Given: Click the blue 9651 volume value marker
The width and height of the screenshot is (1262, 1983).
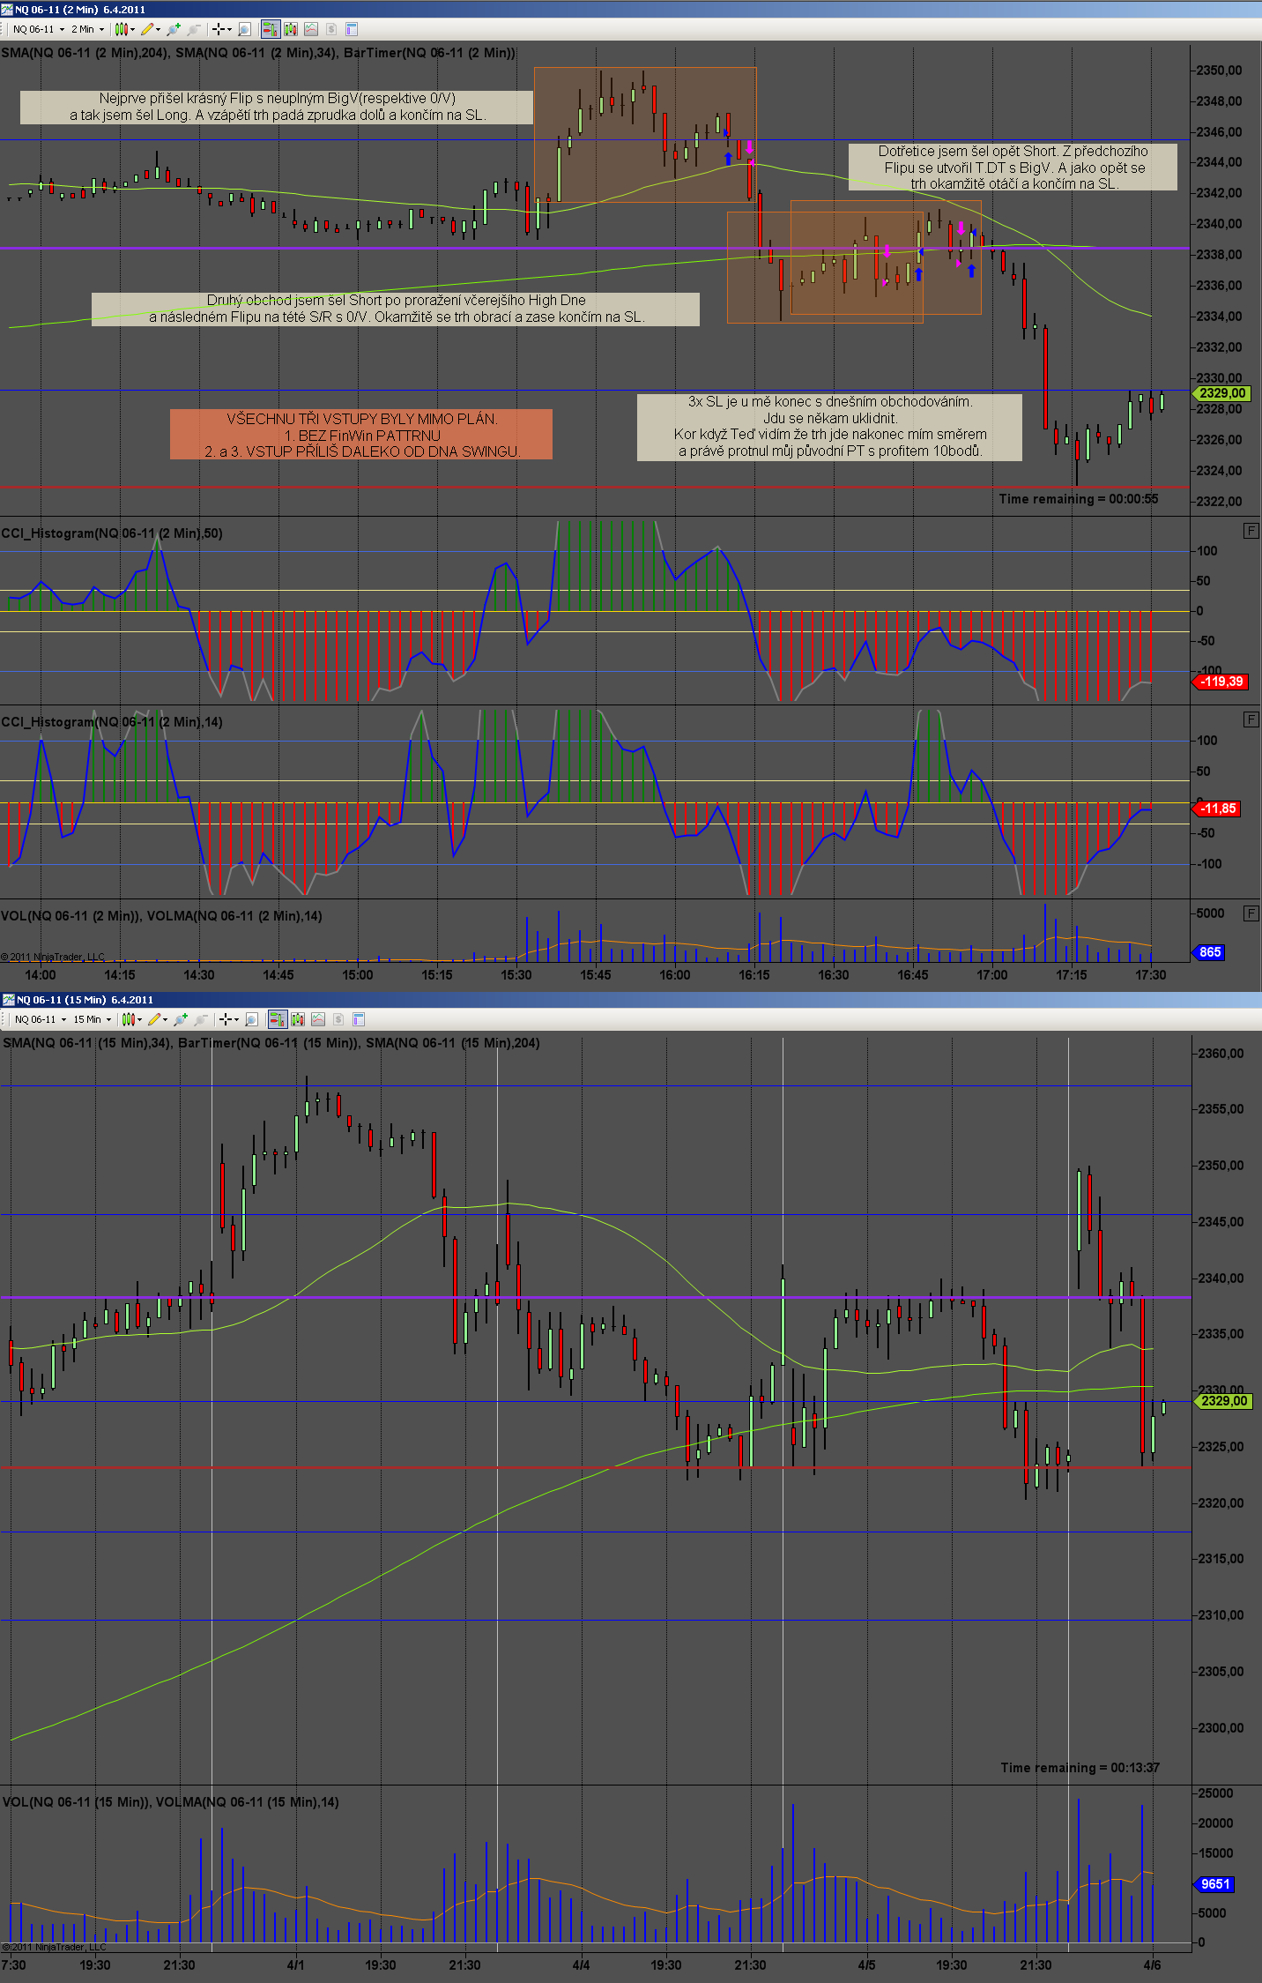Looking at the screenshot, I should (x=1215, y=1884).
